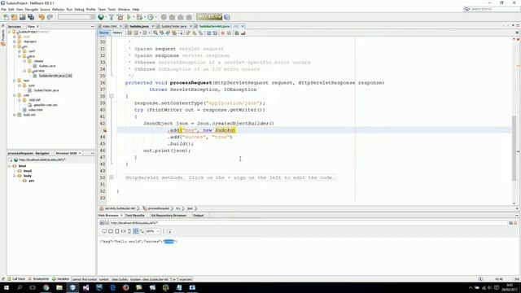This screenshot has width=521, height=293.
Task: Switch to the SudokuTester.java editor tab
Action: click(173, 26)
